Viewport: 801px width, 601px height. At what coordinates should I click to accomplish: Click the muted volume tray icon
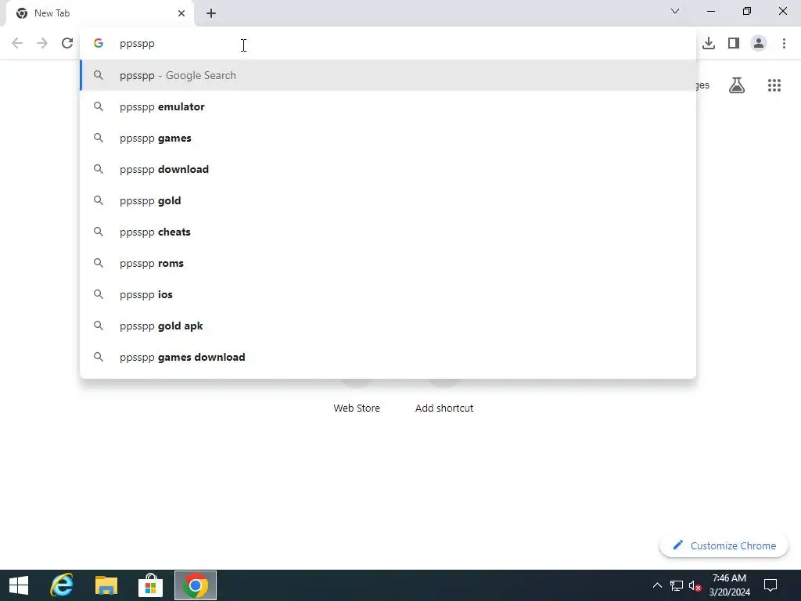(x=695, y=585)
